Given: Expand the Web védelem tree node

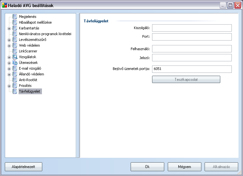Looking at the screenshot, I should [9, 46].
